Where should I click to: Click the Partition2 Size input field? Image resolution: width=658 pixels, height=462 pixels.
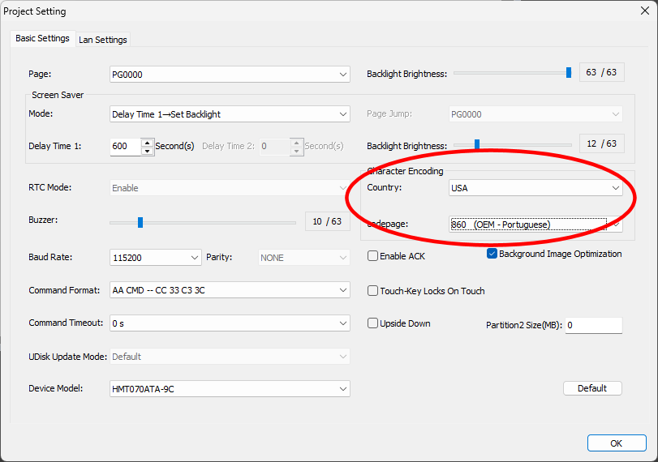(x=592, y=325)
